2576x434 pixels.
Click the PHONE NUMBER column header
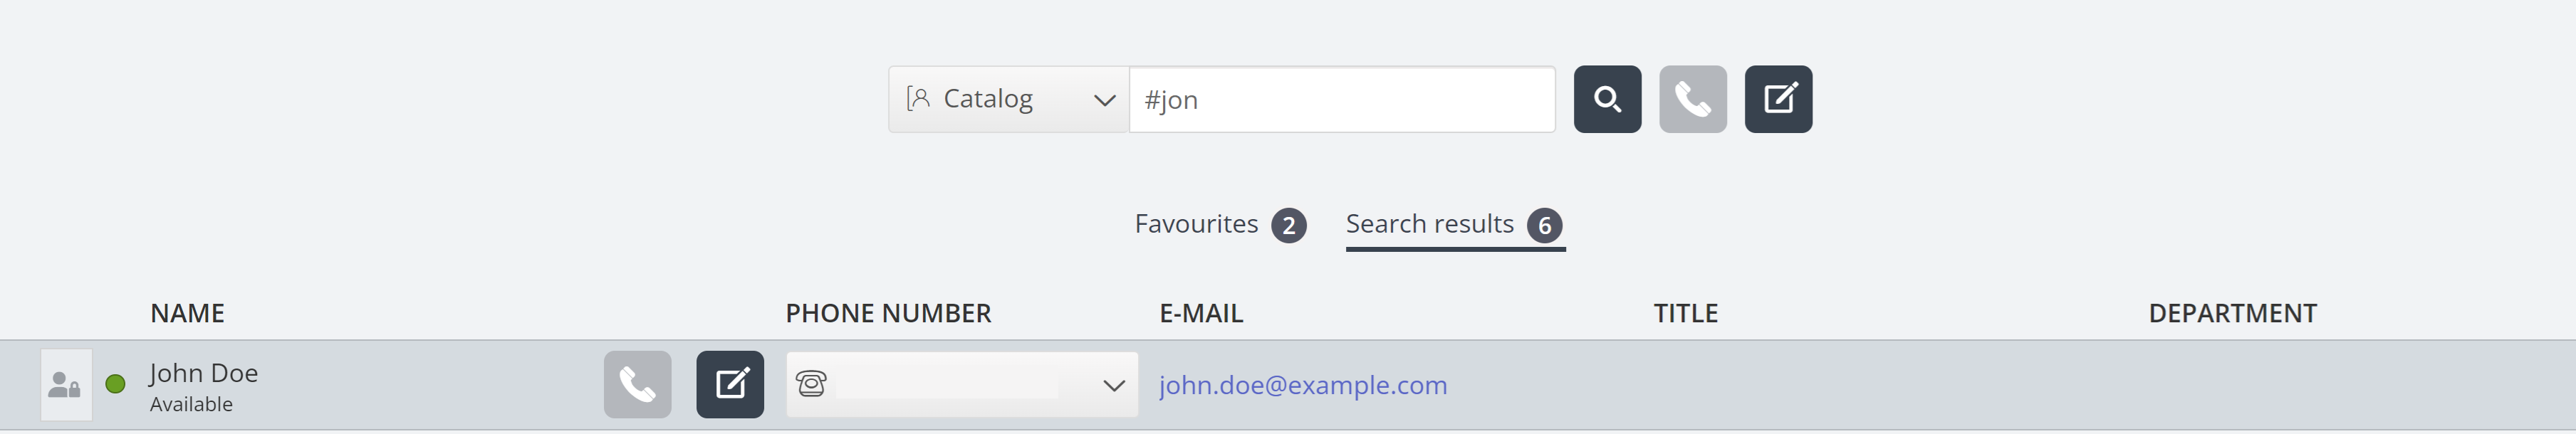pyautogui.click(x=888, y=314)
